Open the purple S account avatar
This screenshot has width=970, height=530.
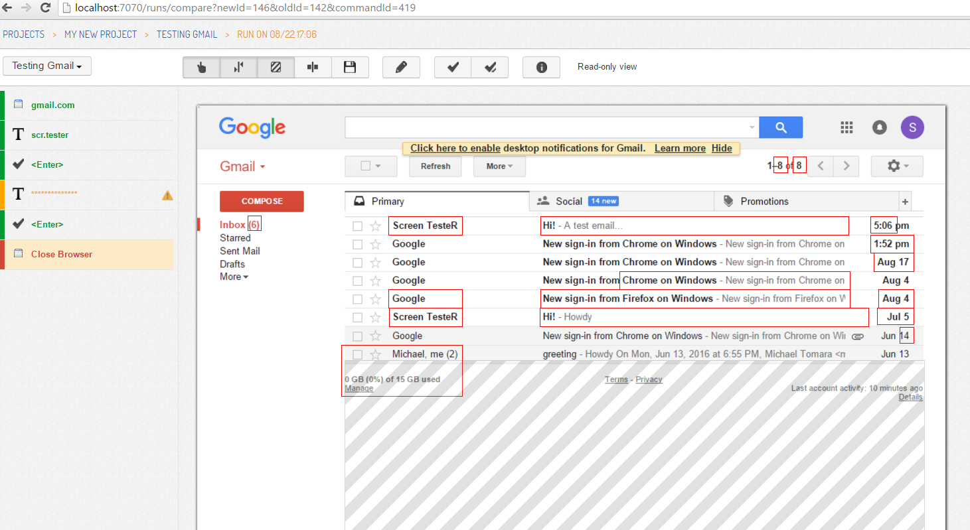tap(912, 127)
